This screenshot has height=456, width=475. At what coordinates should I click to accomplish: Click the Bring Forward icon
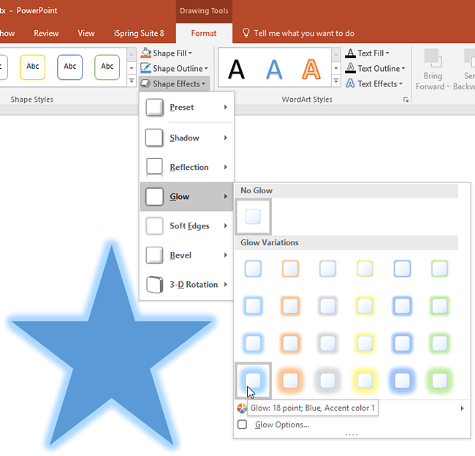(432, 59)
